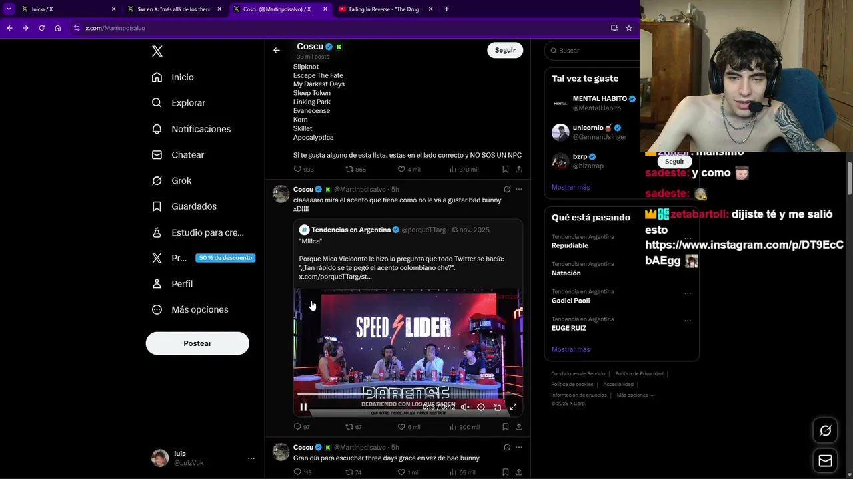Open Estudio para creadores in the sidebar
Image resolution: width=853 pixels, height=479 pixels.
click(197, 232)
